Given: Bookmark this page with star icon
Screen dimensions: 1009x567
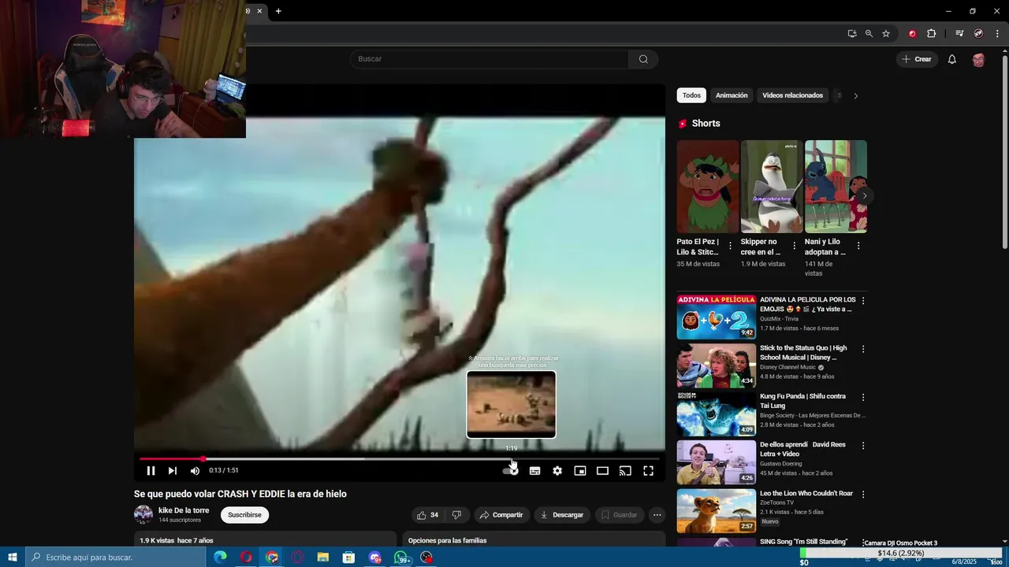Looking at the screenshot, I should click(886, 34).
